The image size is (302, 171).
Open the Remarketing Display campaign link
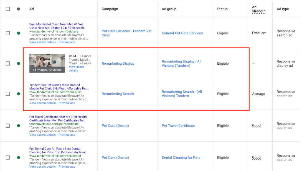point(118,64)
